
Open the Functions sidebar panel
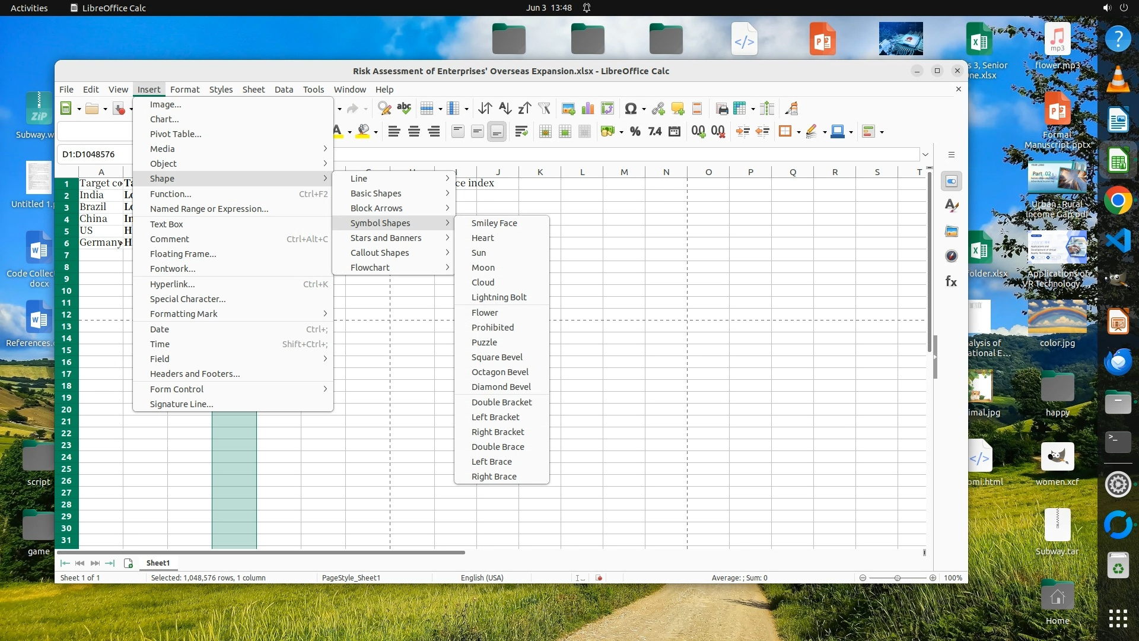click(952, 281)
